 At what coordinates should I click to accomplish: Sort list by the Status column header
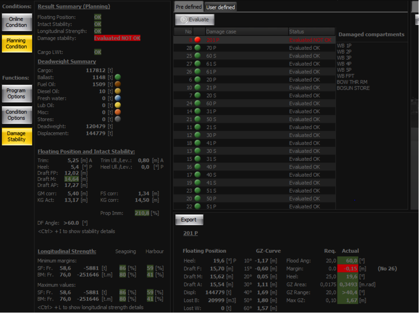pos(311,32)
